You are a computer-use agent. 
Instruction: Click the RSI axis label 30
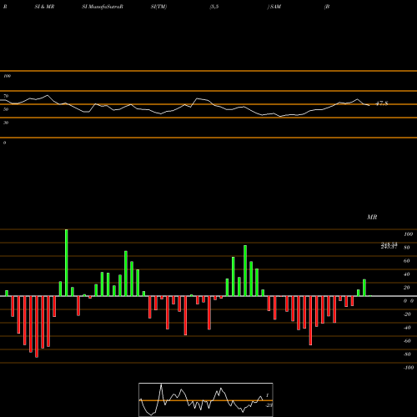coord(6,123)
